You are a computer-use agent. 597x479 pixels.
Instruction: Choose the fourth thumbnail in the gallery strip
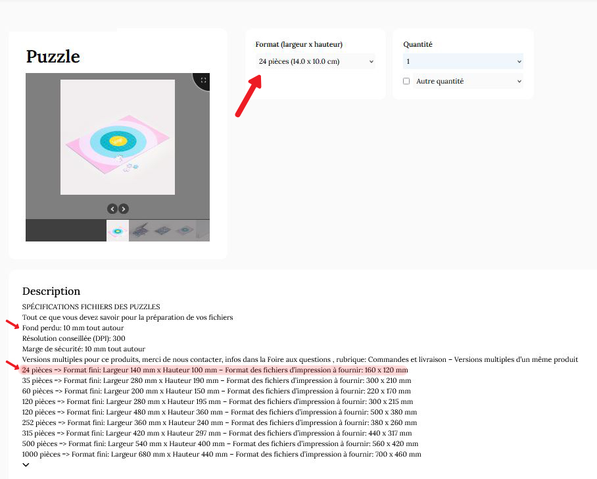pyautogui.click(x=185, y=230)
